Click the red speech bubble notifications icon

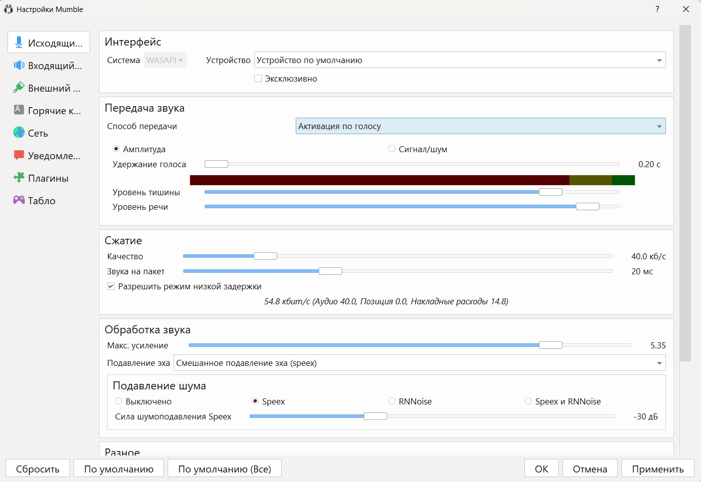(x=19, y=155)
